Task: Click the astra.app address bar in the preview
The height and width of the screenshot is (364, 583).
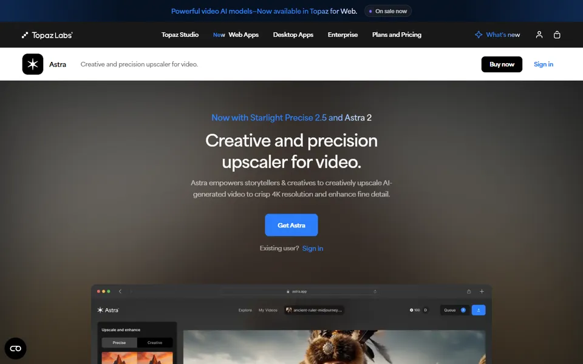Action: [x=299, y=292]
